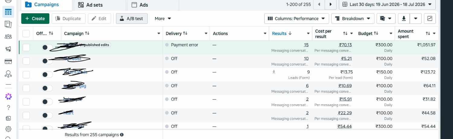
Task: Tick the select-all campaigns header checkbox
Action: pyautogui.click(x=26, y=34)
